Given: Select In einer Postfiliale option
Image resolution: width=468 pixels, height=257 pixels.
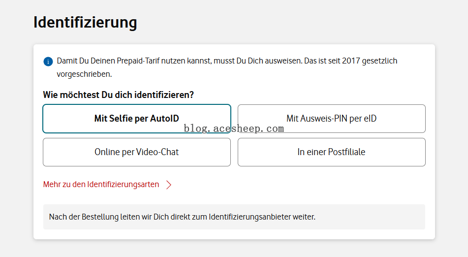Looking at the screenshot, I should [331, 152].
